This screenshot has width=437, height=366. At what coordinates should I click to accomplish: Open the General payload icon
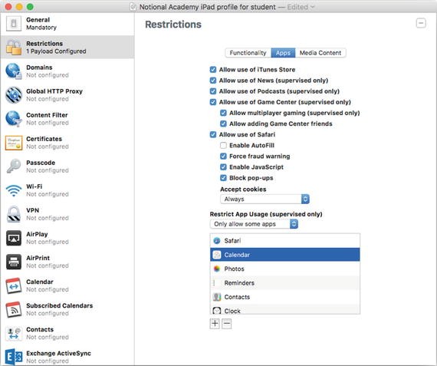tap(14, 24)
